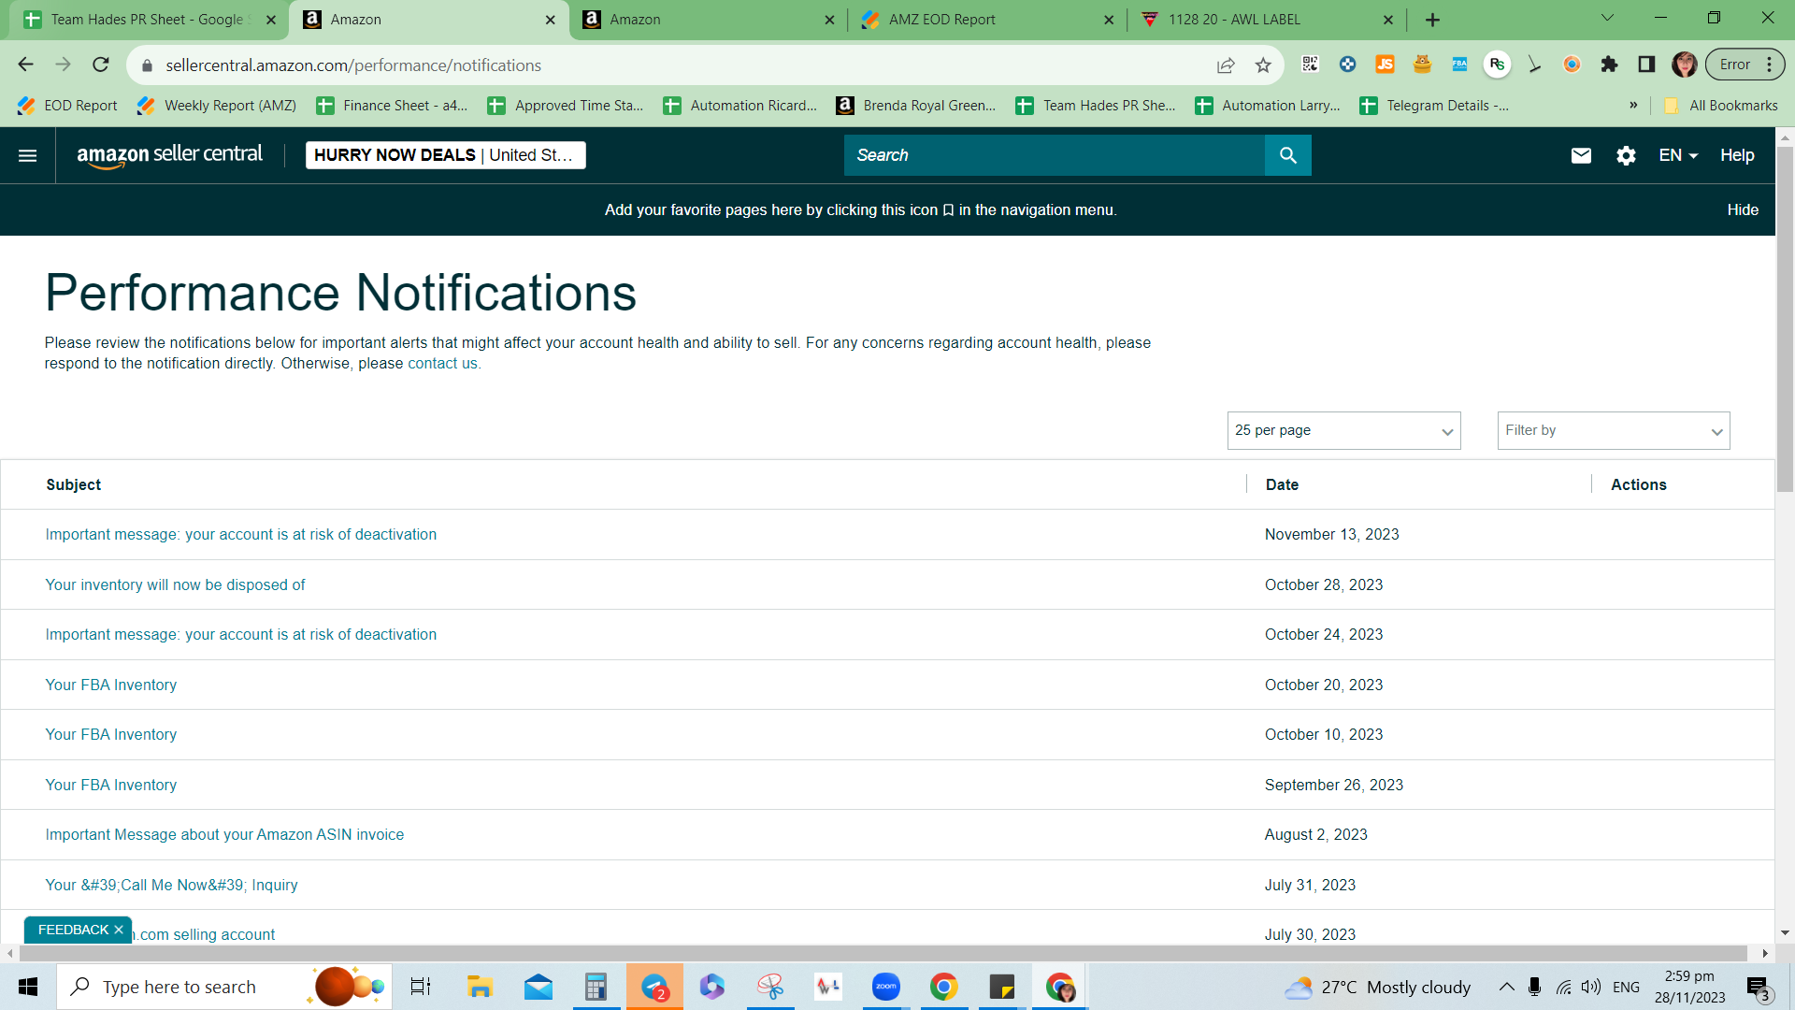Open the Chrome side panel icon

[1646, 65]
